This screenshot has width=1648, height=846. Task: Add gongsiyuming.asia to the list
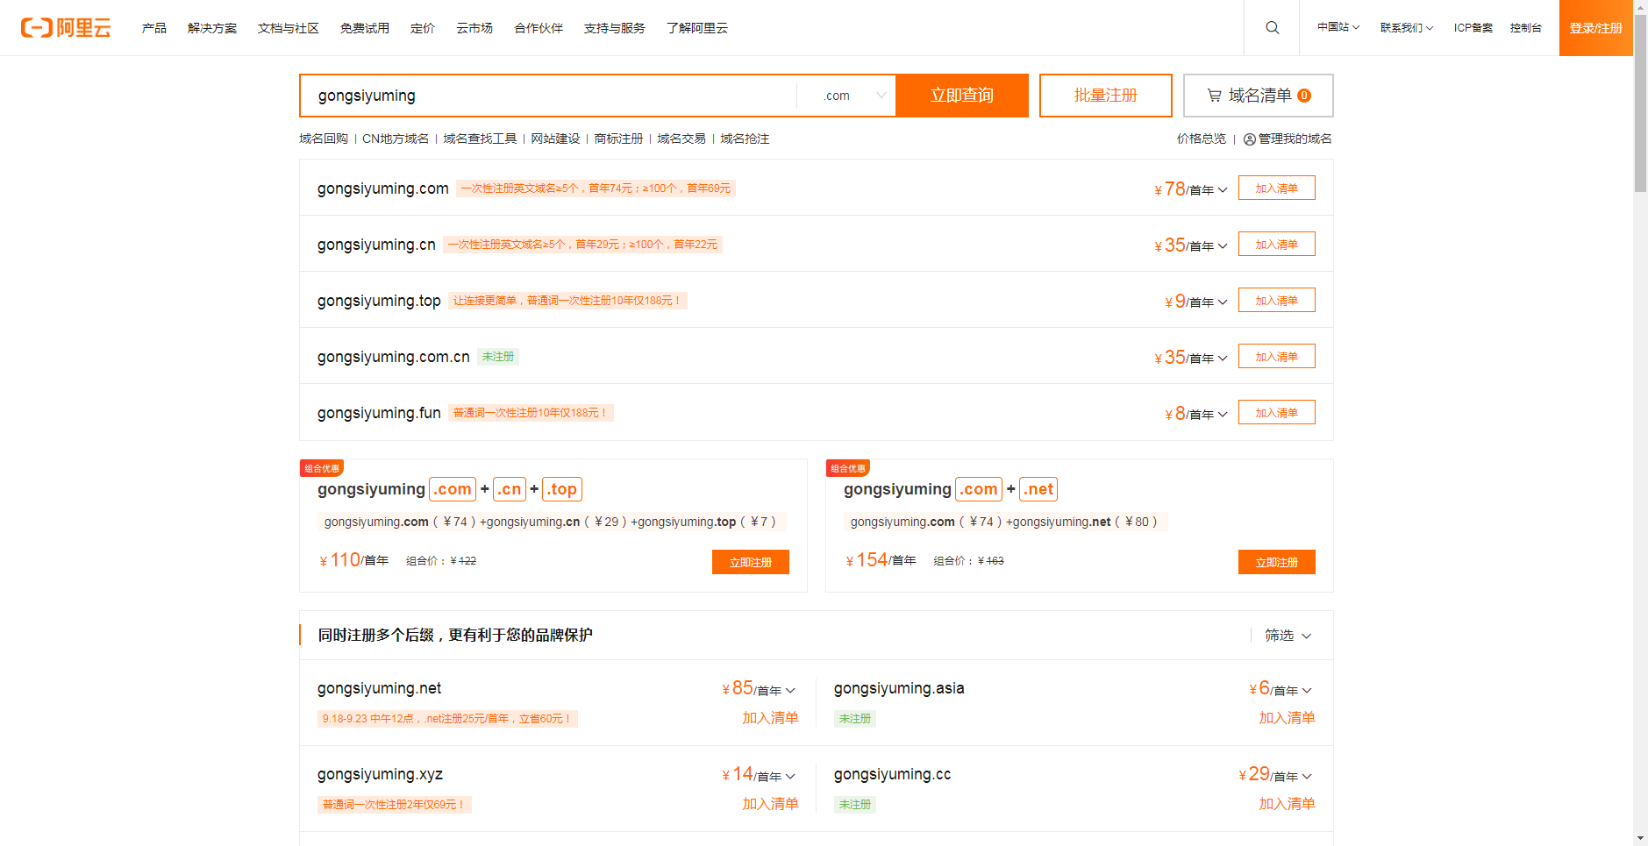click(1286, 718)
